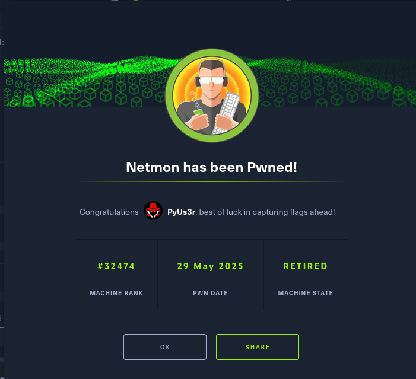
Task: Share the pwn using the SHARE button
Action: [x=258, y=347]
